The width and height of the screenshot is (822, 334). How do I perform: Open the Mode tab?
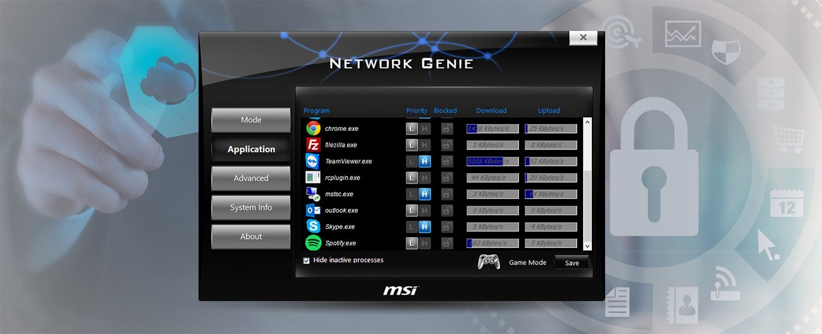251,120
